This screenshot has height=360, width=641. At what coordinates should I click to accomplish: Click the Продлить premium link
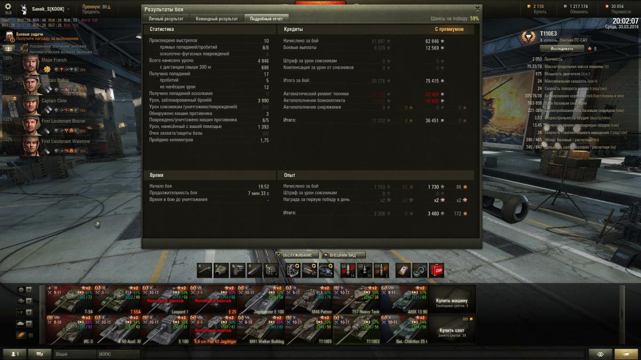(91, 12)
